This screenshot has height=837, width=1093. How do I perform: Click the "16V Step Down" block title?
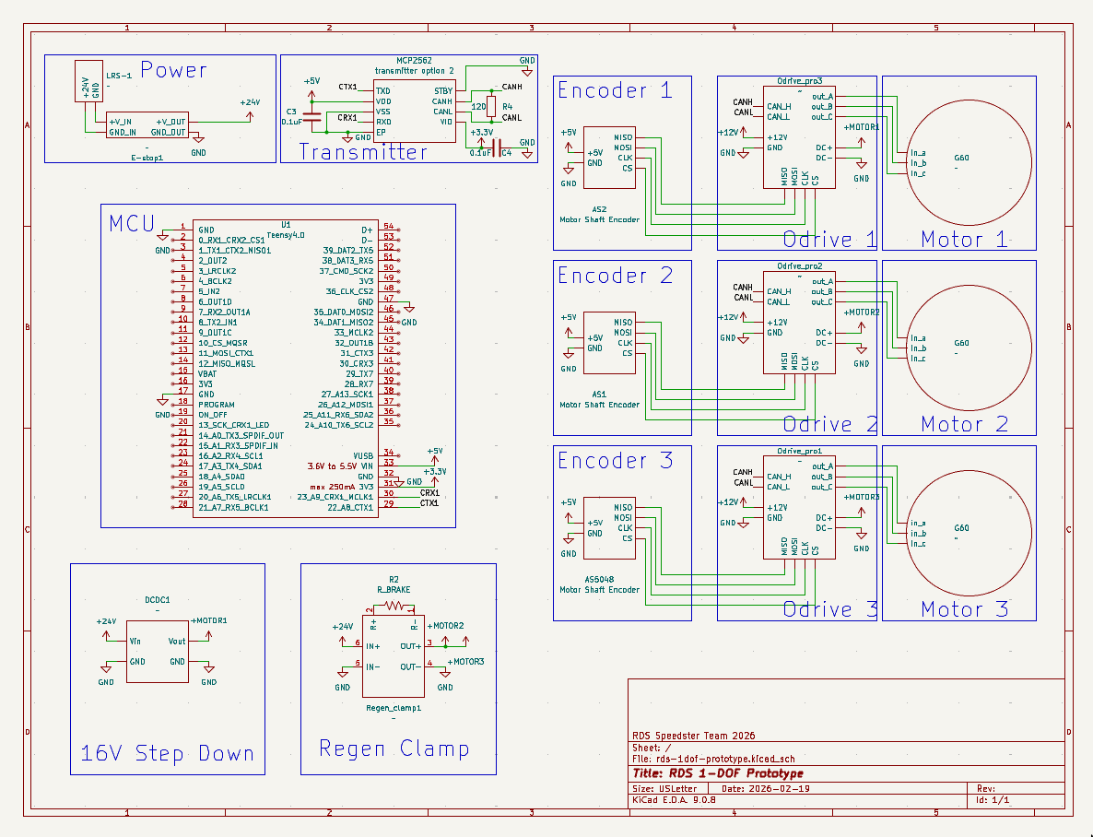(x=168, y=753)
